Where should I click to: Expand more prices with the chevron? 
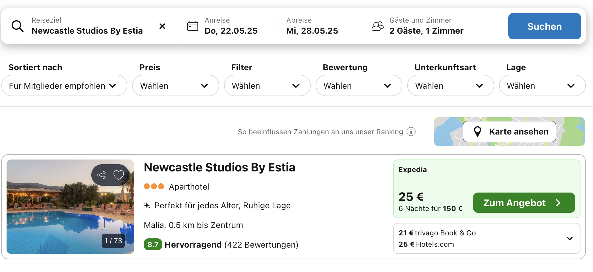pos(570,238)
